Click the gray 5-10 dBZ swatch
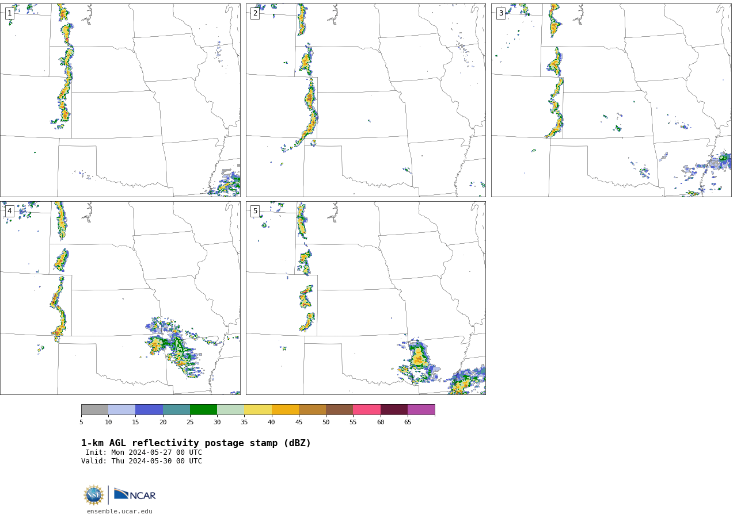Viewport: 737px width, 518px height. point(94,410)
